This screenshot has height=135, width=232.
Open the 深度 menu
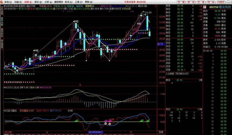pyautogui.click(x=28, y=2)
